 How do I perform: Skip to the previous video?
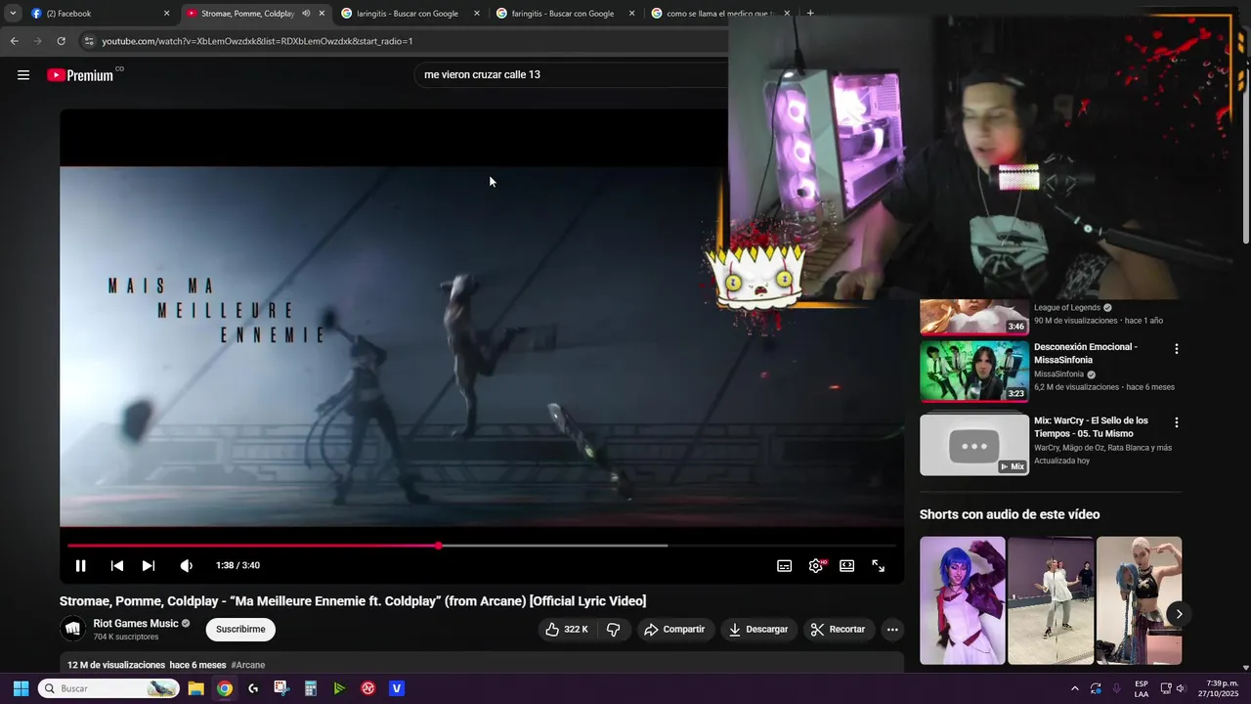(x=116, y=565)
